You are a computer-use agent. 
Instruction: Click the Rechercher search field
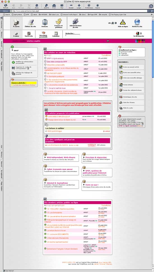click(73, 35)
